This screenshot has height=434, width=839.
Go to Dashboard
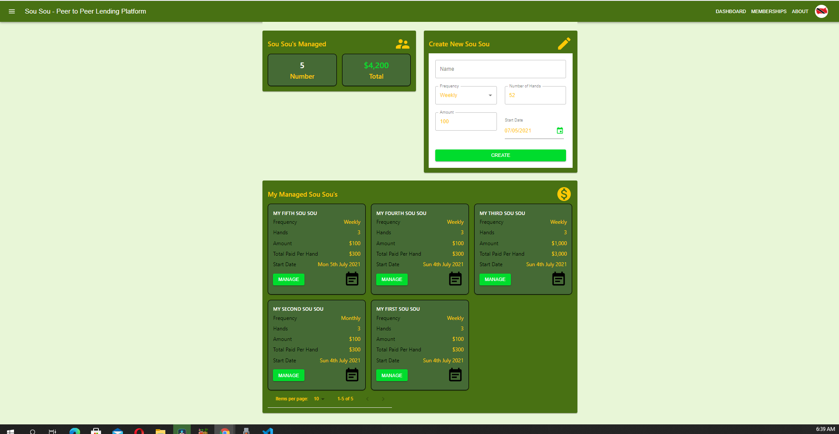(731, 11)
